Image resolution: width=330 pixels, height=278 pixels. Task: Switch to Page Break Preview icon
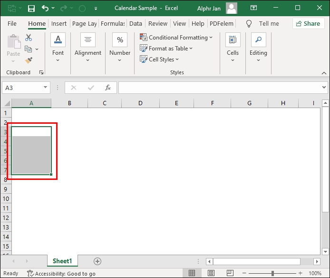[230, 273]
